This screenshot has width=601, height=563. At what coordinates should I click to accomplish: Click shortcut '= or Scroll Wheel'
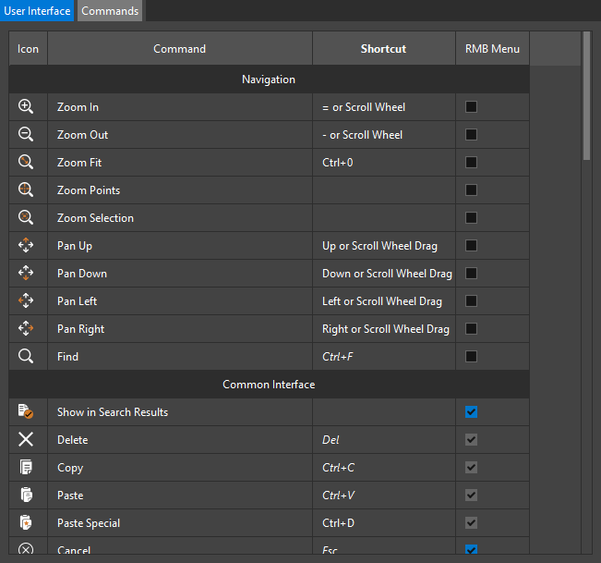[x=364, y=107]
